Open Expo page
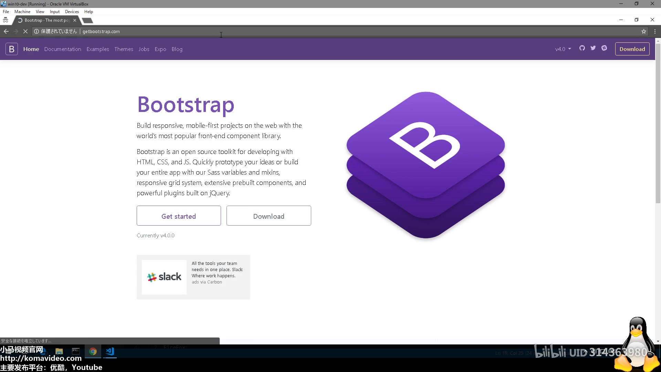661x372 pixels. (160, 49)
